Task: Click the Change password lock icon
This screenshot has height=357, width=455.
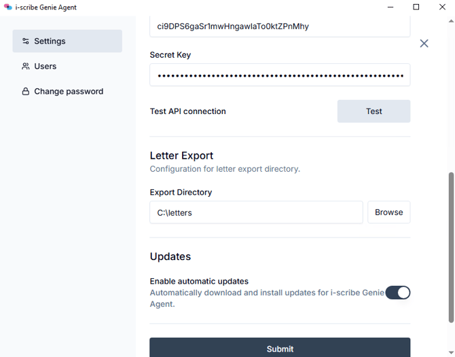Action: point(26,92)
